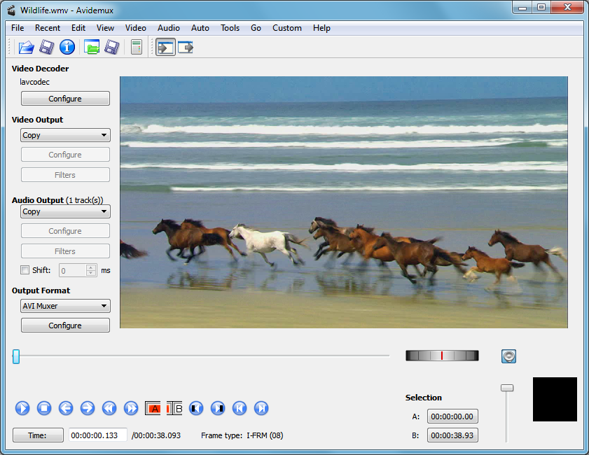Click the Open Video folder icon
The height and width of the screenshot is (455, 589).
coord(26,48)
